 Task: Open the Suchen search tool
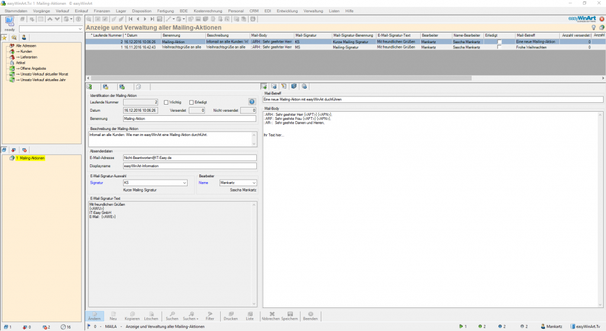[x=172, y=315]
